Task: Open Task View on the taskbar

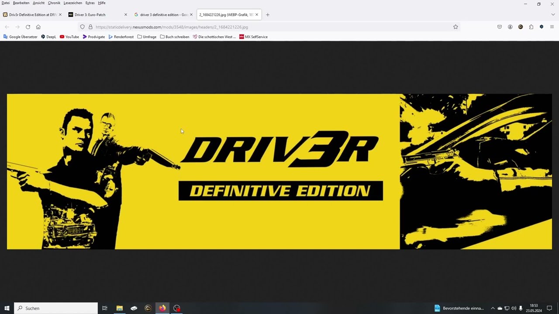Action: [105, 308]
